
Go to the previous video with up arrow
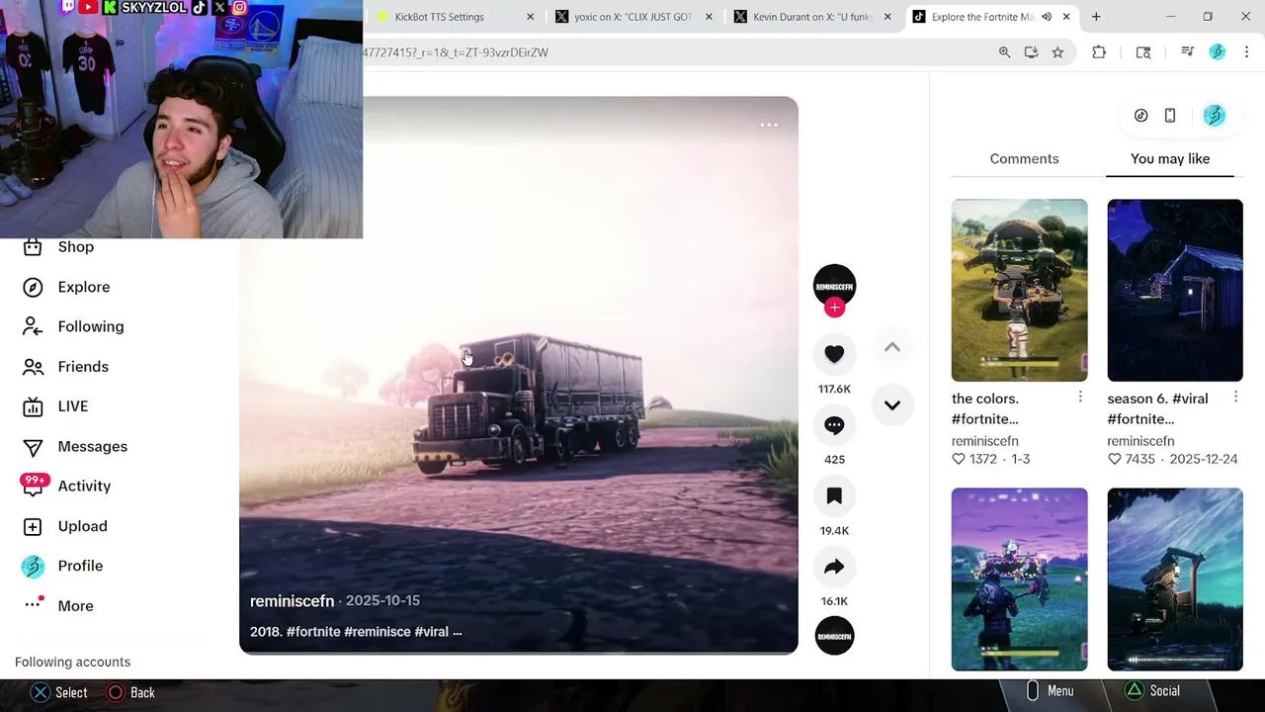point(892,347)
